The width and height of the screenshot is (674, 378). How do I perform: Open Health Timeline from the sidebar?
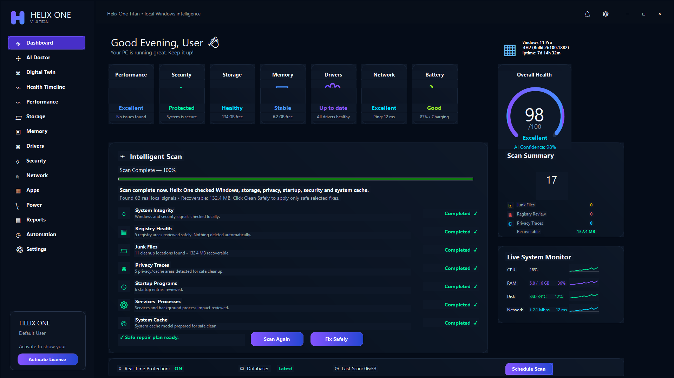coord(47,87)
